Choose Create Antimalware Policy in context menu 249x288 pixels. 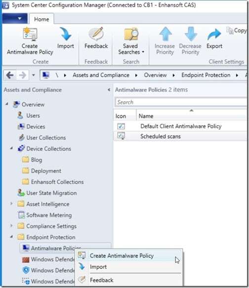point(129,255)
